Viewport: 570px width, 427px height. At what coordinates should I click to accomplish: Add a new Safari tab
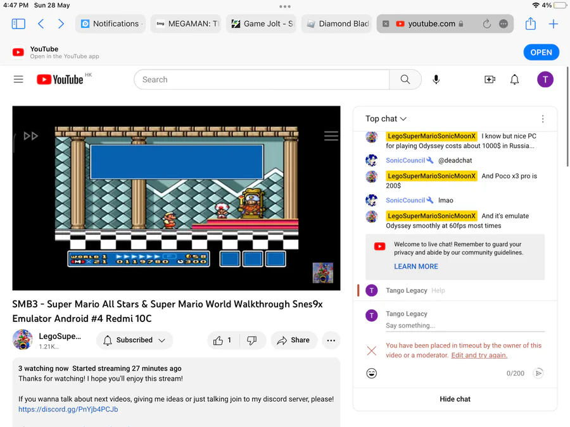pos(554,24)
